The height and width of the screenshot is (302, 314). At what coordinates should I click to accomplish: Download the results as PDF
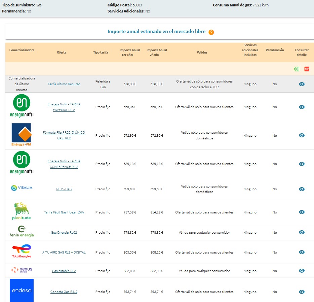click(x=307, y=69)
